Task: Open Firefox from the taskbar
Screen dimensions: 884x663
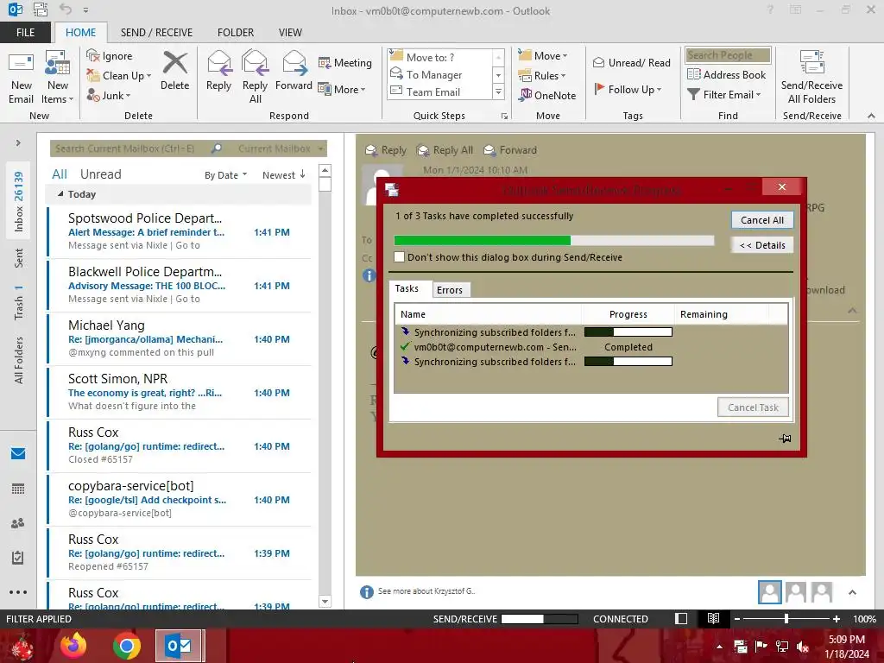Action: pos(73,646)
